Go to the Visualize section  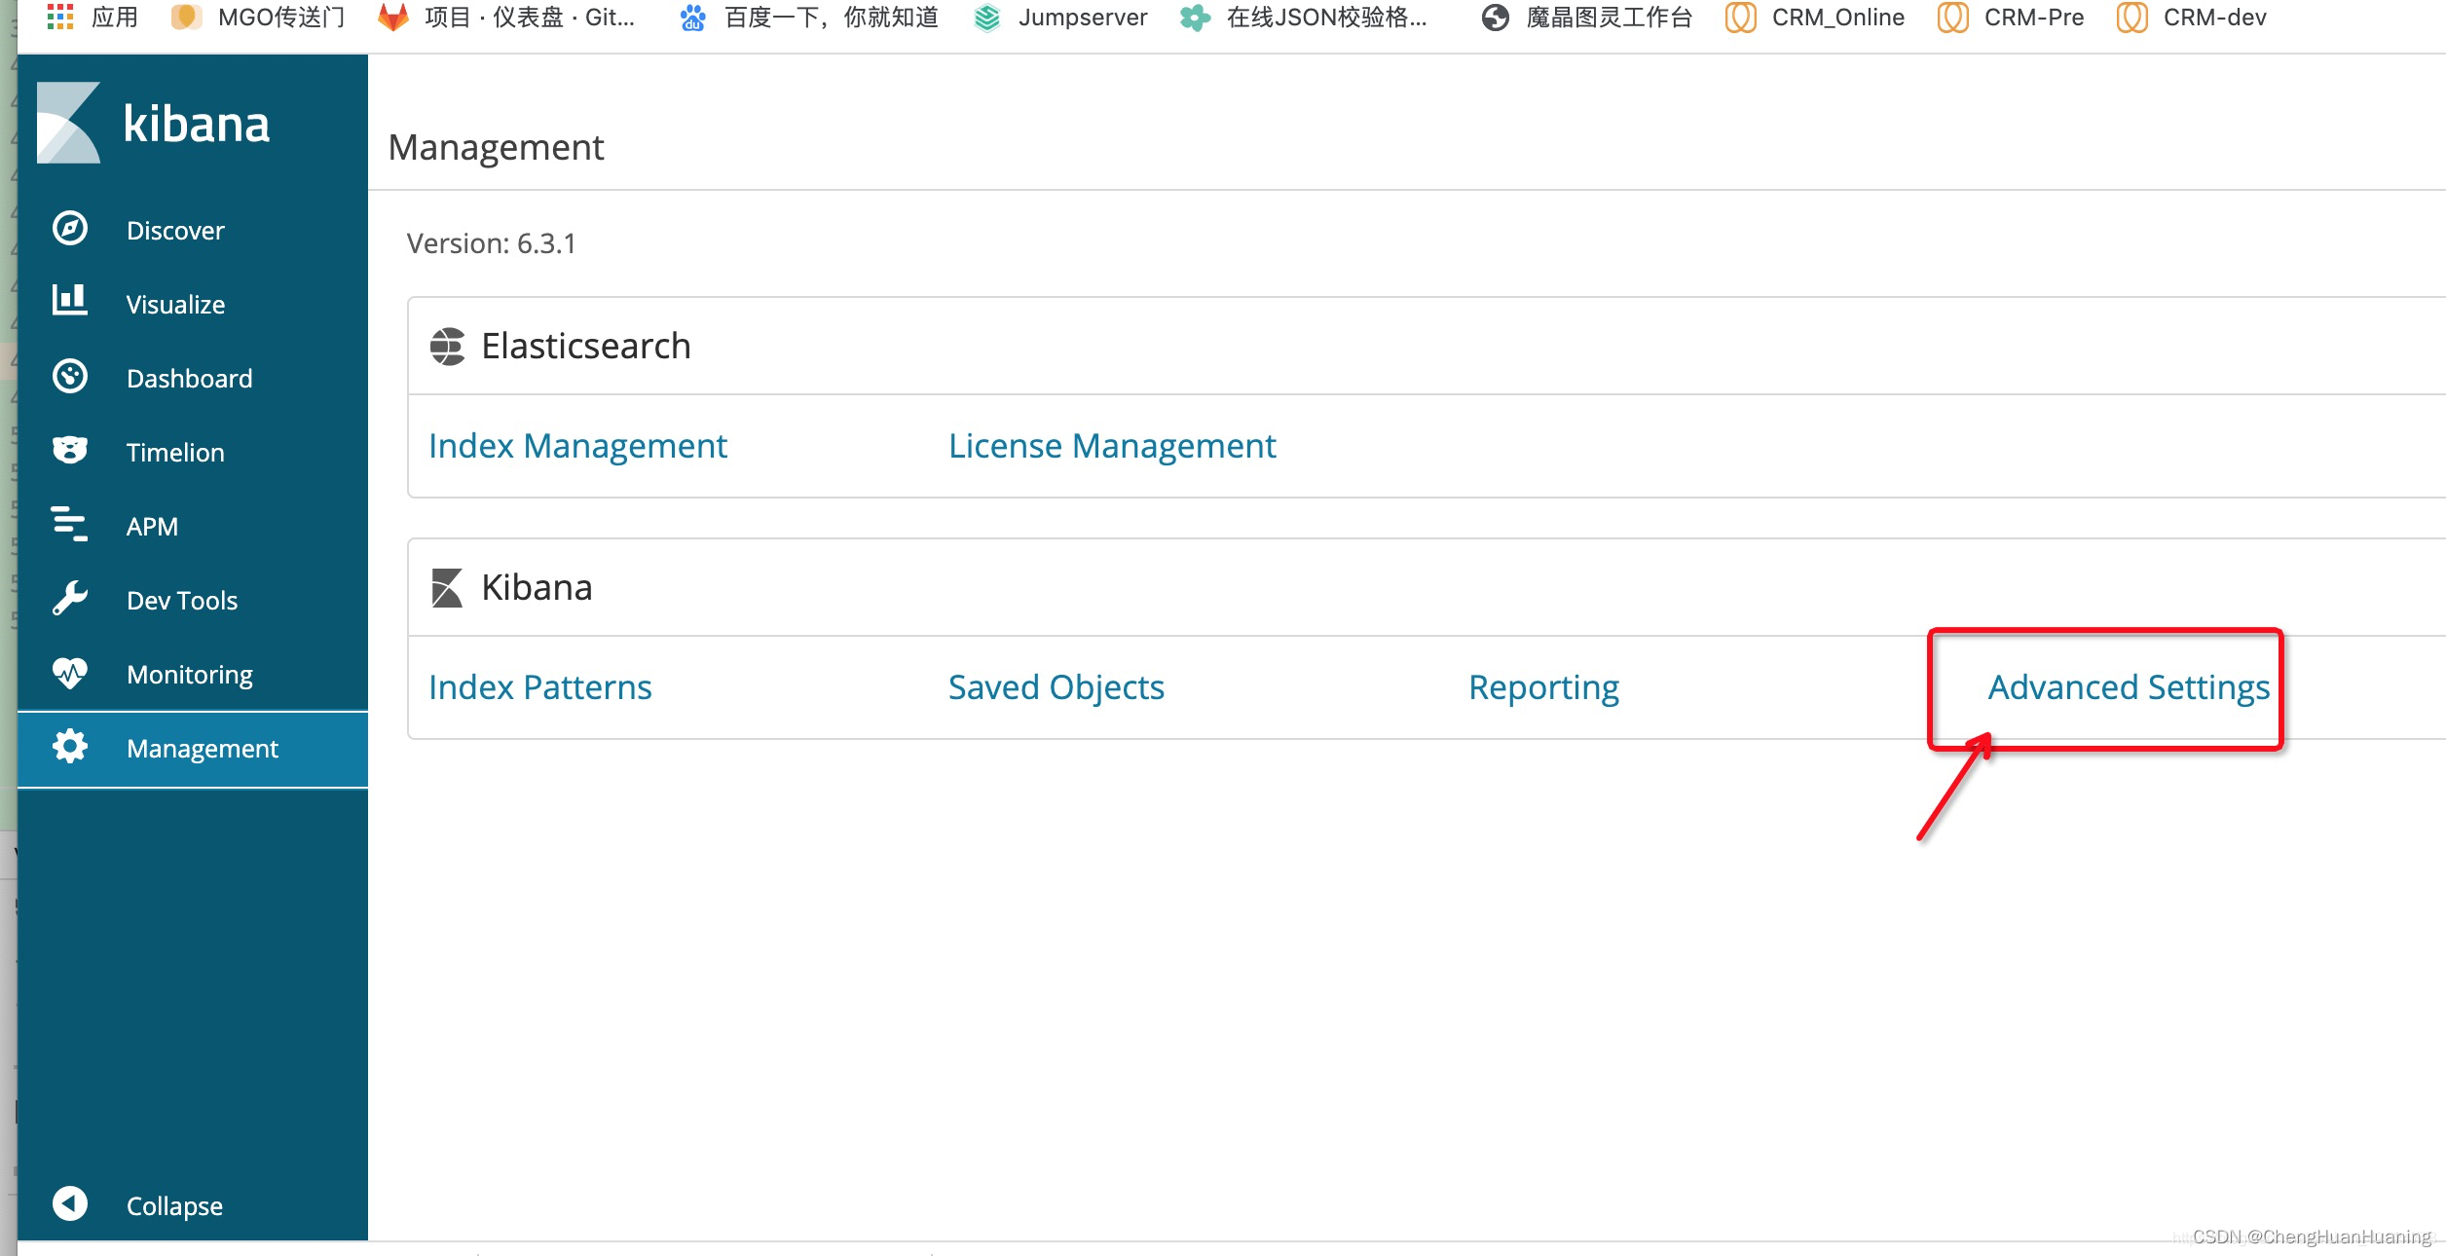(x=193, y=304)
